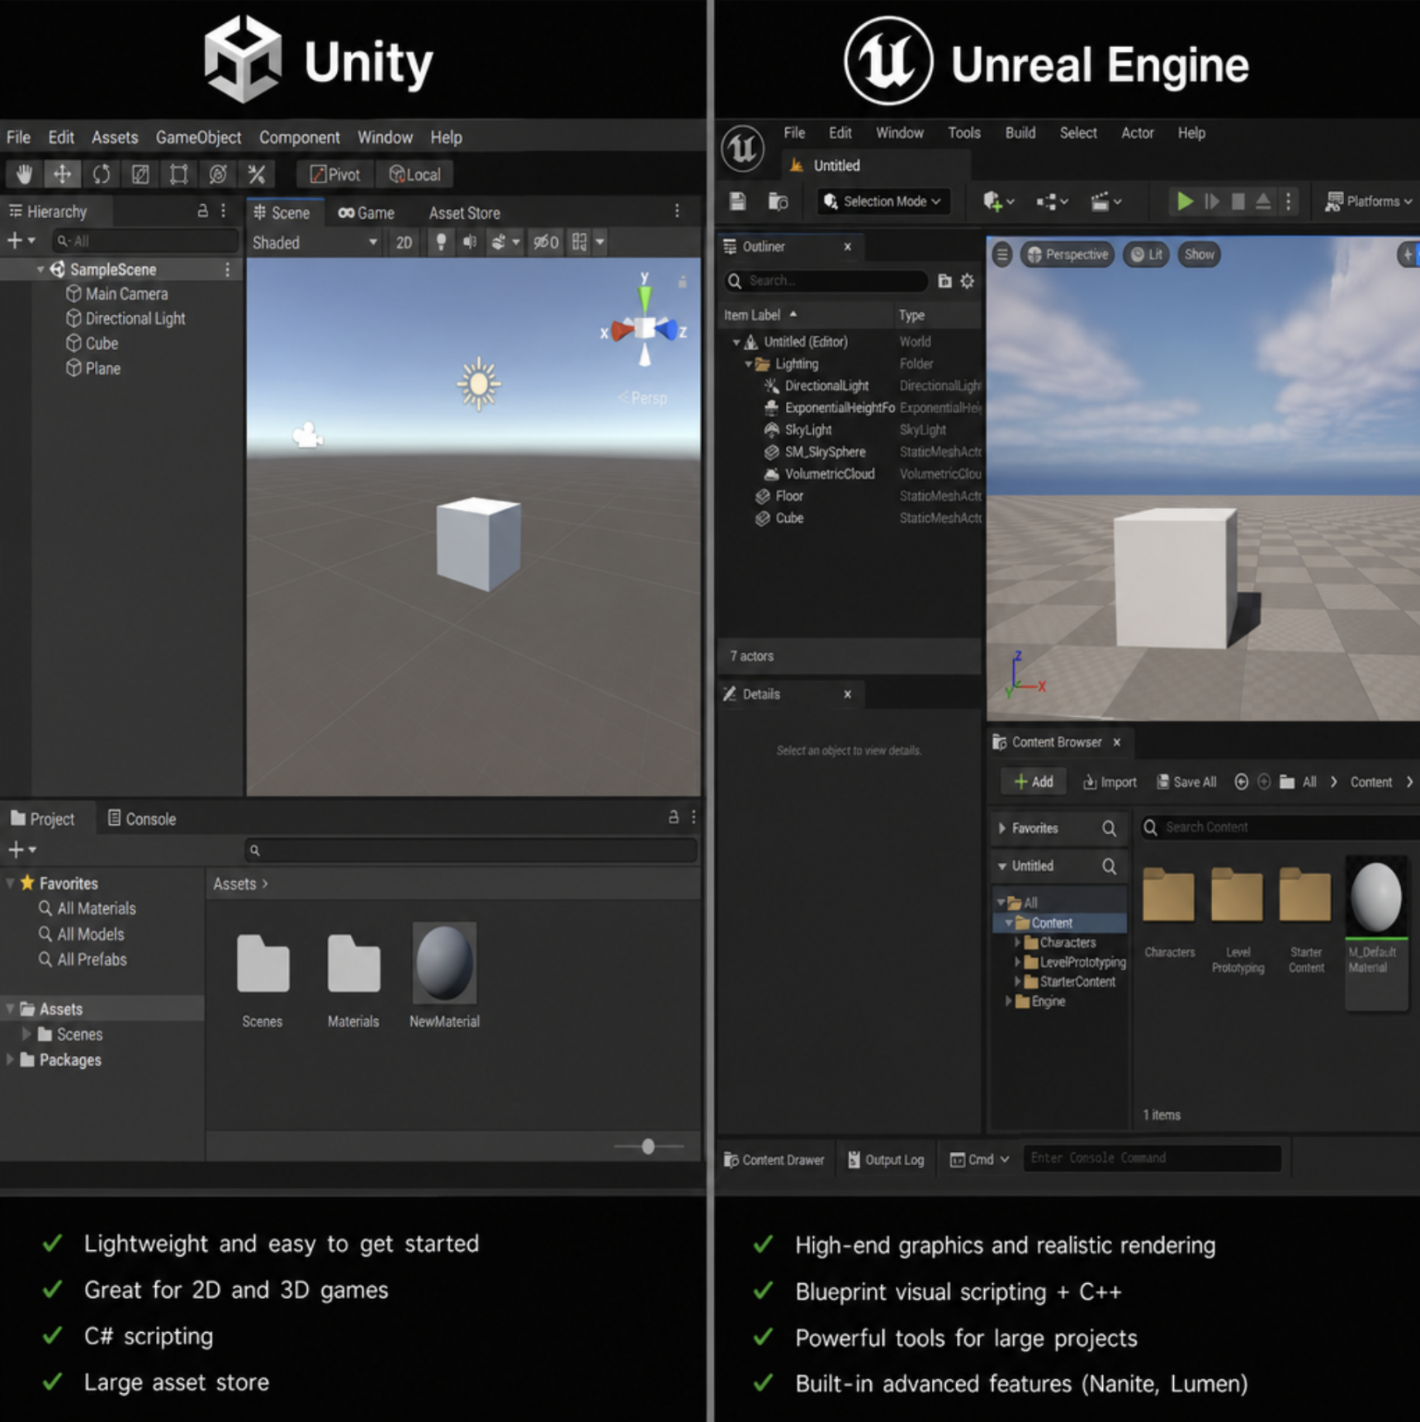Open Unreal cinematics clapper dropdown
Viewport: 1420px width, 1422px height.
pyautogui.click(x=1105, y=201)
